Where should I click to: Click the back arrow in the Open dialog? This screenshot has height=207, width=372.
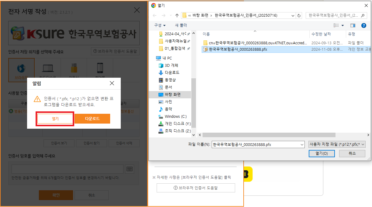155,15
